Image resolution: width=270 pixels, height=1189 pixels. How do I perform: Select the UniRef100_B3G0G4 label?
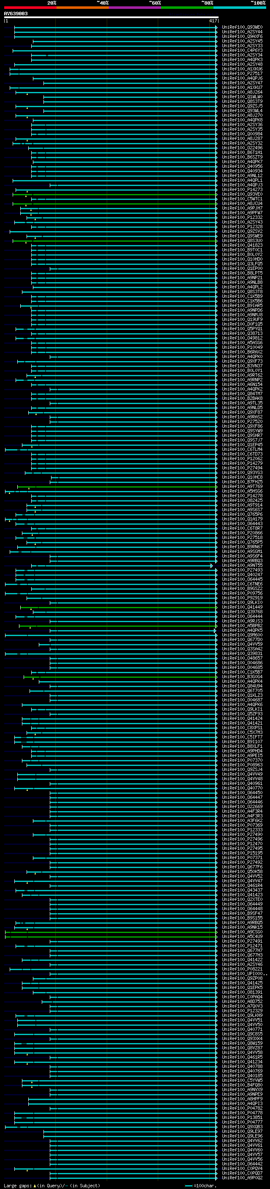coord(242,677)
